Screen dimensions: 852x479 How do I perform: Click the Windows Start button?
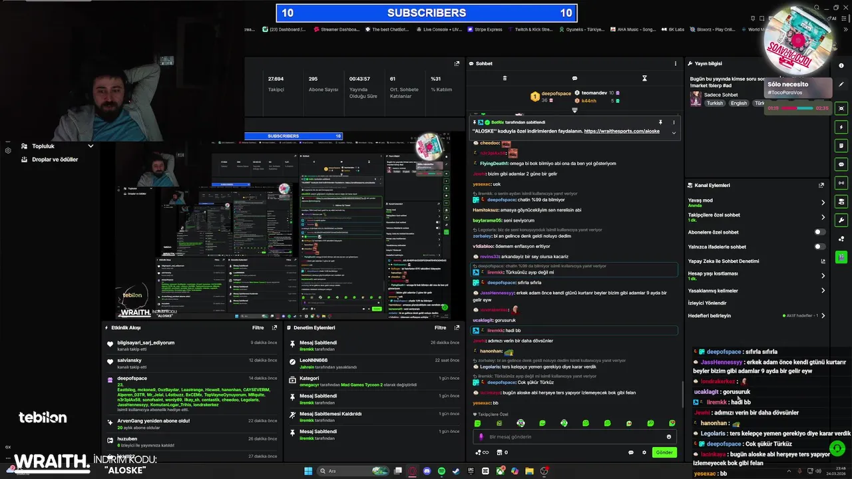[x=308, y=471]
